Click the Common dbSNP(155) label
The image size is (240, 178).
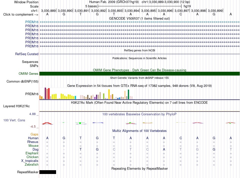point(22,82)
